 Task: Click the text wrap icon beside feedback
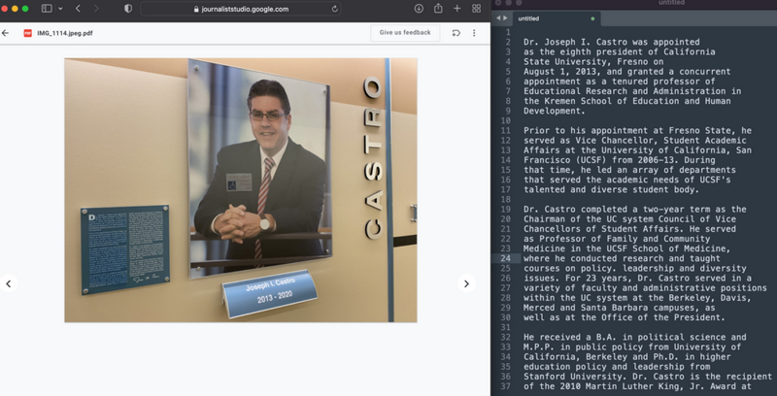tap(456, 33)
